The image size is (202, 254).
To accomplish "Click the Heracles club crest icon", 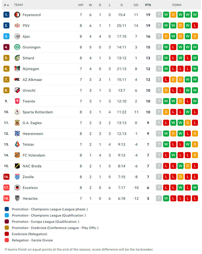I will point(17,198).
